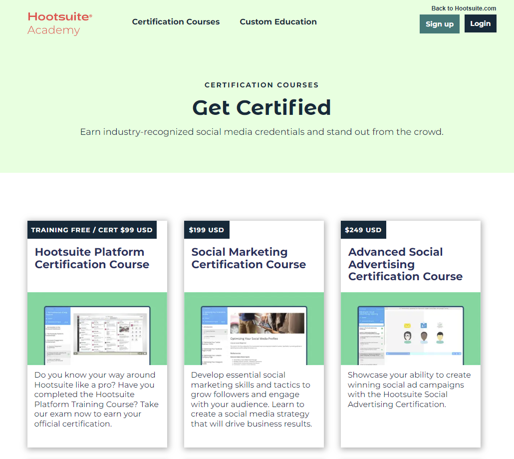
Task: Follow the Back to Hootsuite.com link
Action: (x=464, y=8)
